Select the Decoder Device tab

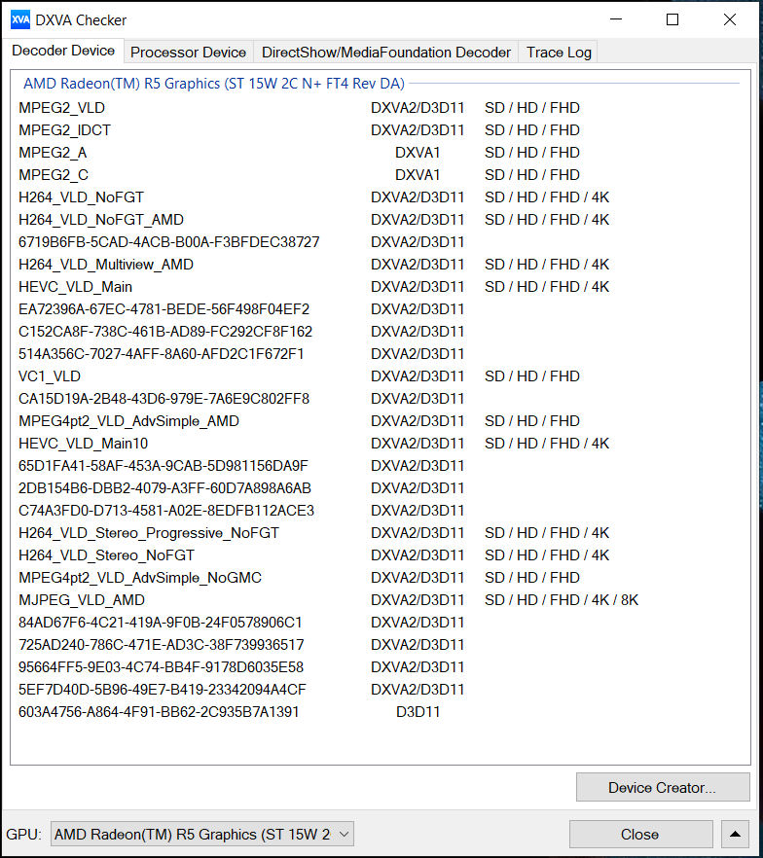click(x=63, y=51)
